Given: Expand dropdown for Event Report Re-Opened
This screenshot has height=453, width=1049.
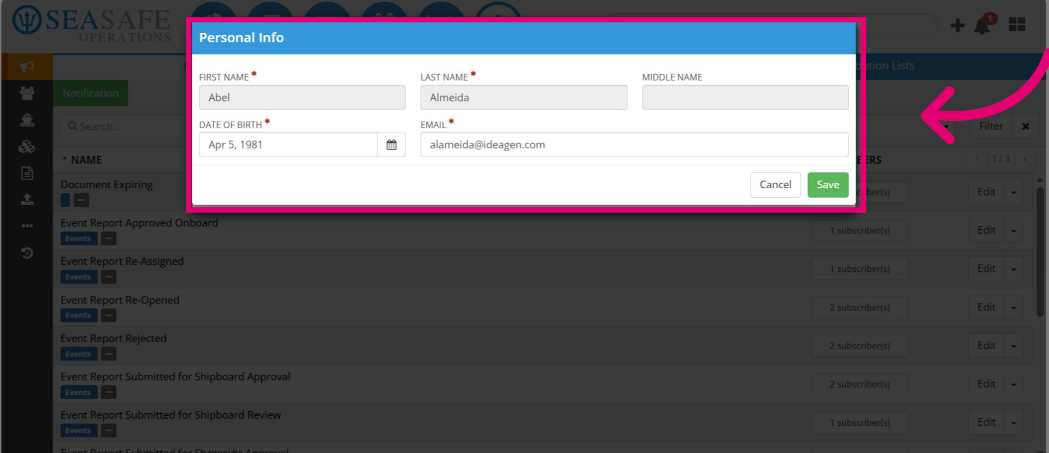Looking at the screenshot, I should [1013, 307].
